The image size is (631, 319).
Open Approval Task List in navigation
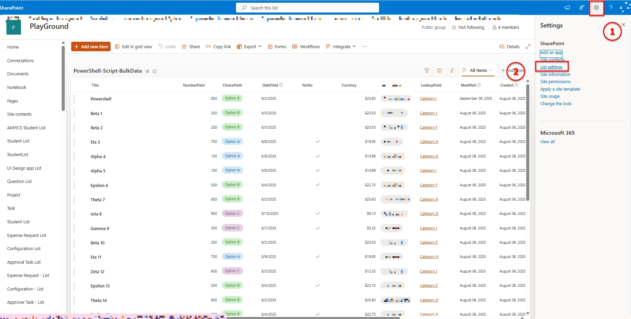point(24,262)
